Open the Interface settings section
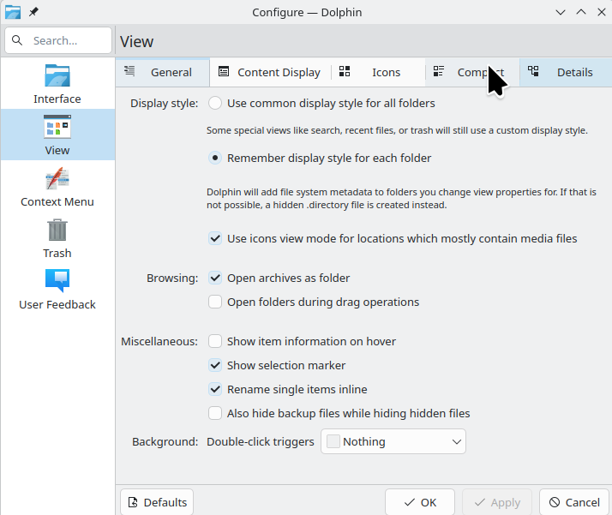Screen dimensions: 612x515 (x=57, y=83)
